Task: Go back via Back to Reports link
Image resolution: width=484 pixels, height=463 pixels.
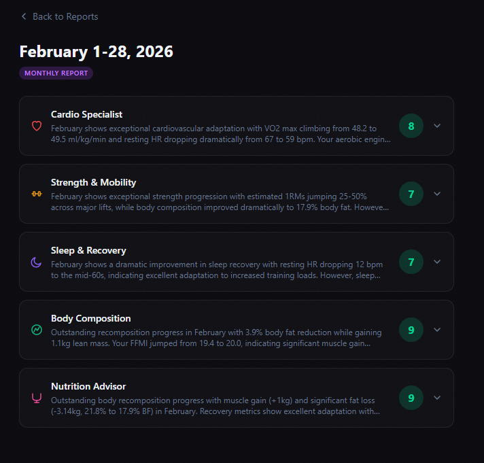Action: click(x=65, y=16)
